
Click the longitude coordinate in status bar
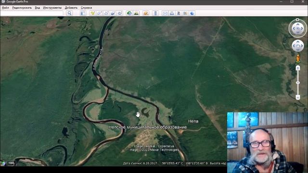(x=196, y=163)
